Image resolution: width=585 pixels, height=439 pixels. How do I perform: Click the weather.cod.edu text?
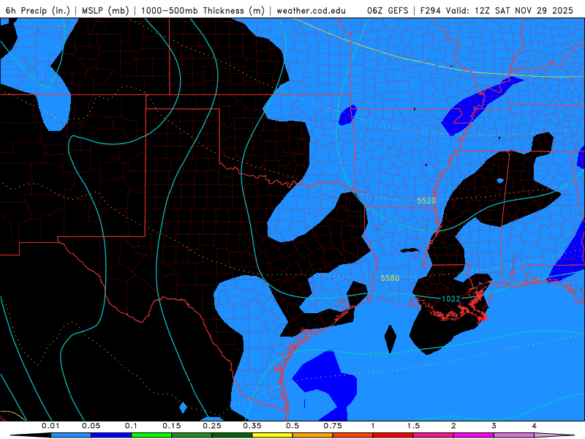[312, 11]
